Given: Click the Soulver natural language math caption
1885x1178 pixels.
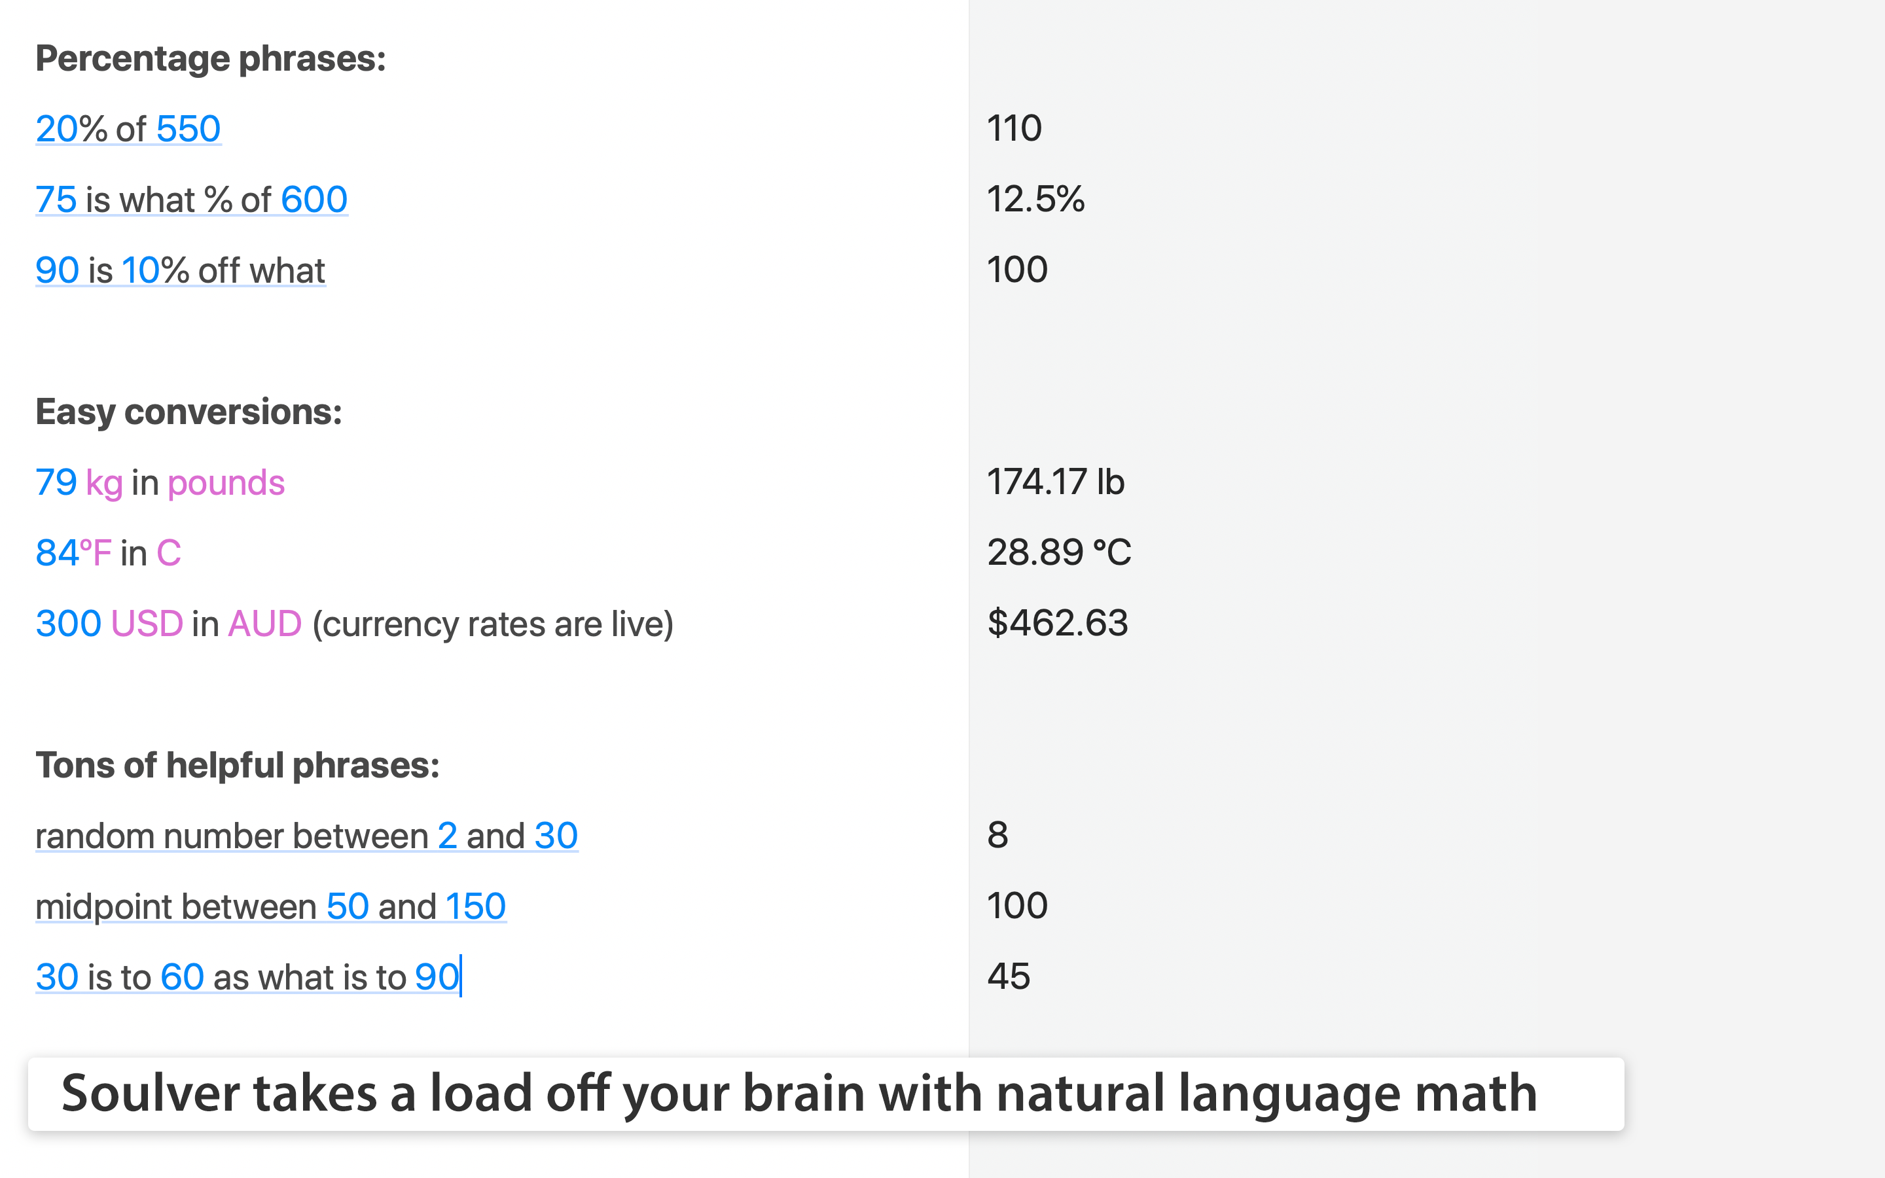Looking at the screenshot, I should 799,1093.
